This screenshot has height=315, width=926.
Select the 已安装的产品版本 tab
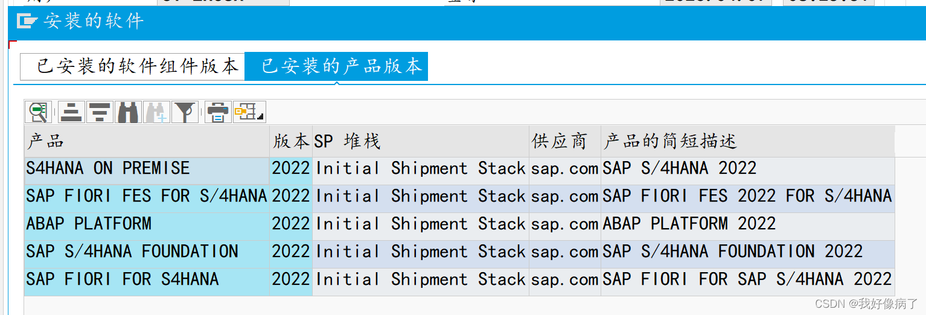coord(336,66)
